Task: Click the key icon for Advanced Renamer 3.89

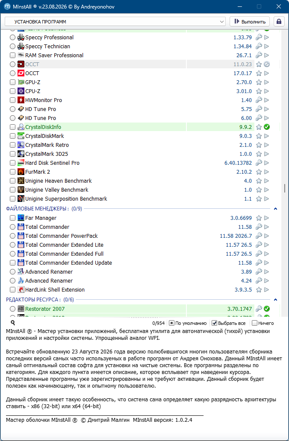Action: [x=259, y=272]
